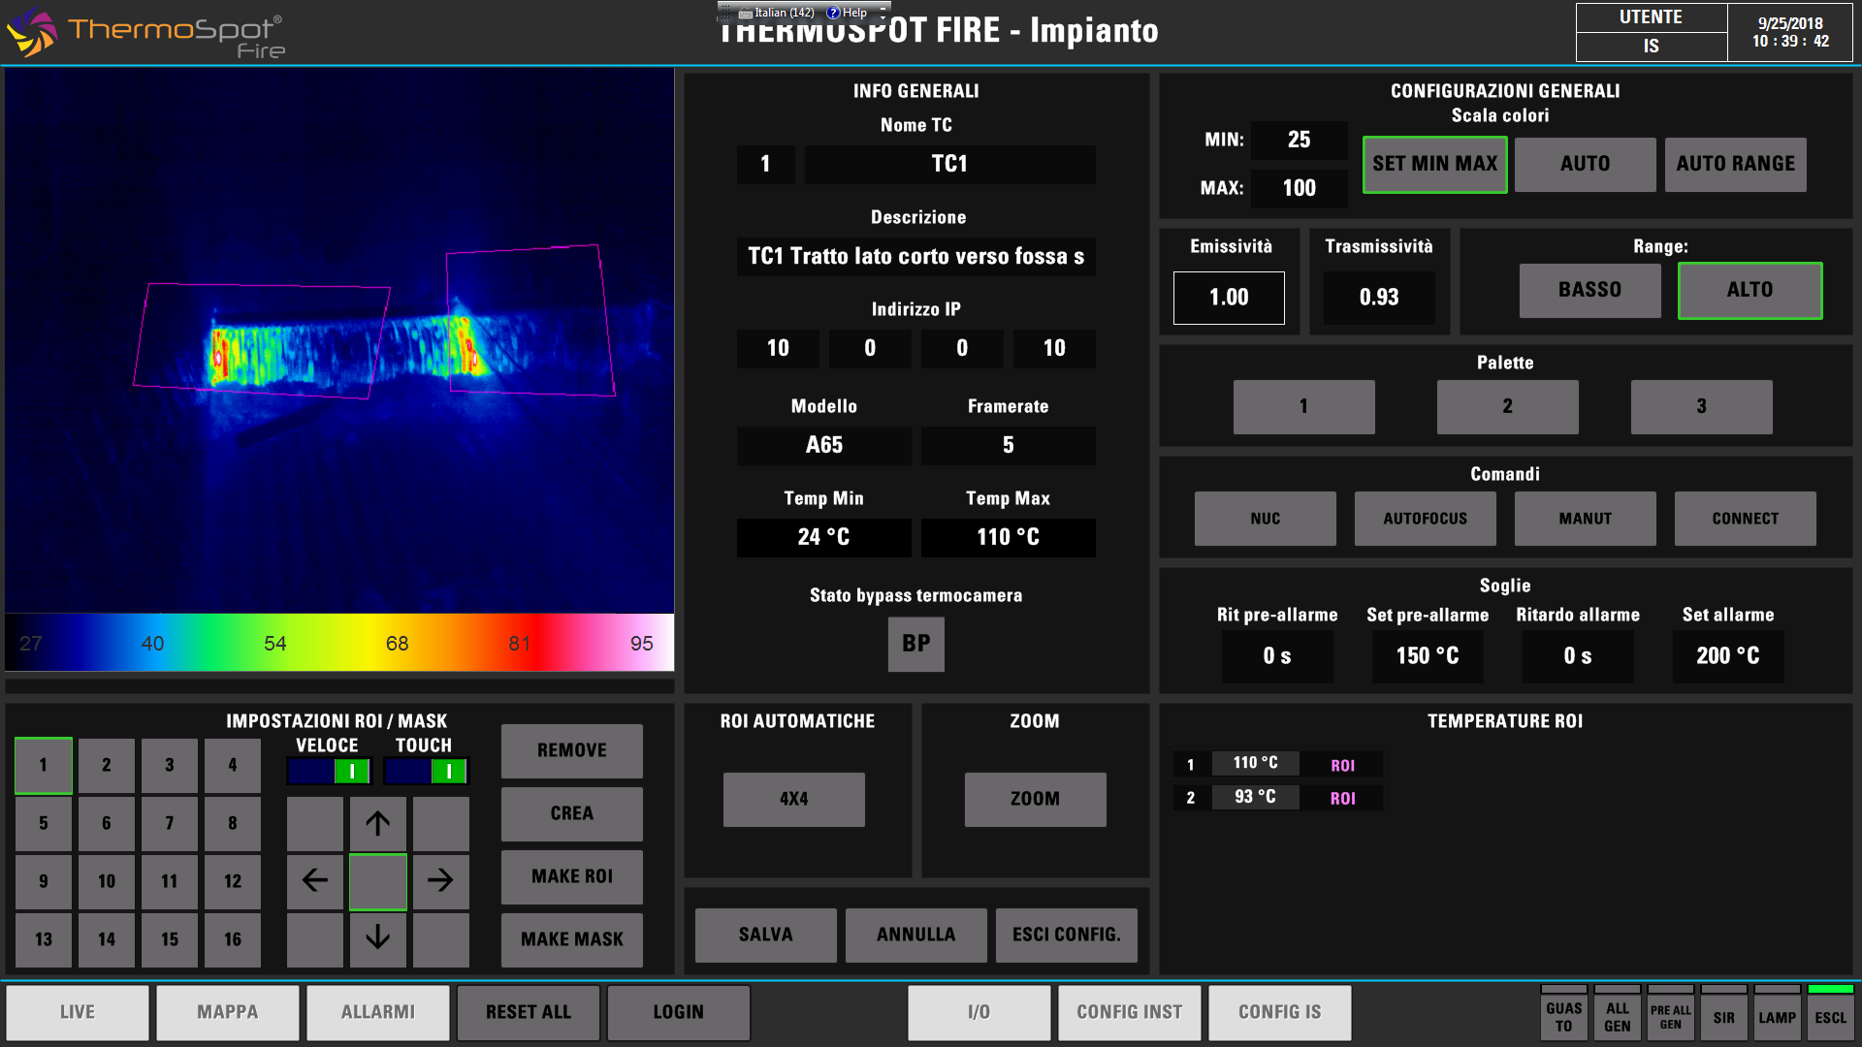Select ROI slot number 11
The image size is (1862, 1047).
tap(170, 882)
